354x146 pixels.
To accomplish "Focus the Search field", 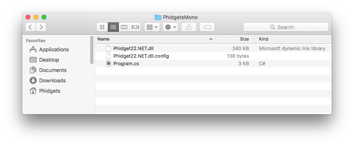I will [286, 27].
